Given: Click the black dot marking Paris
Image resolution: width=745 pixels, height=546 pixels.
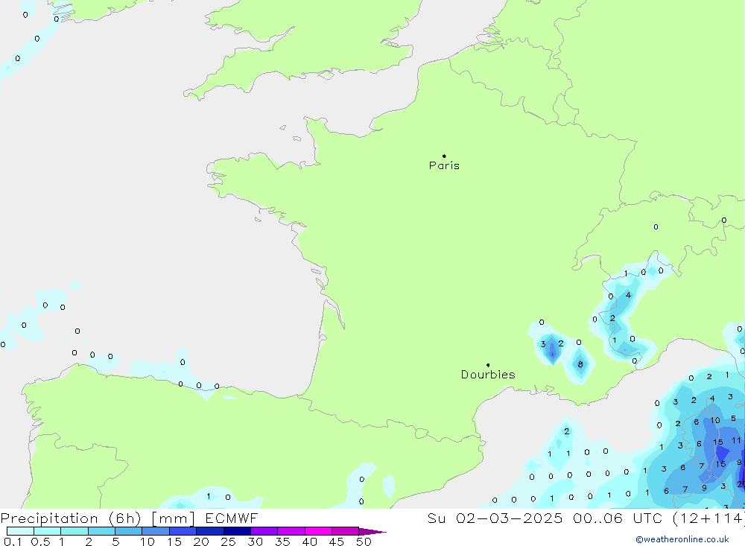Looking at the screenshot, I should pyautogui.click(x=444, y=156).
